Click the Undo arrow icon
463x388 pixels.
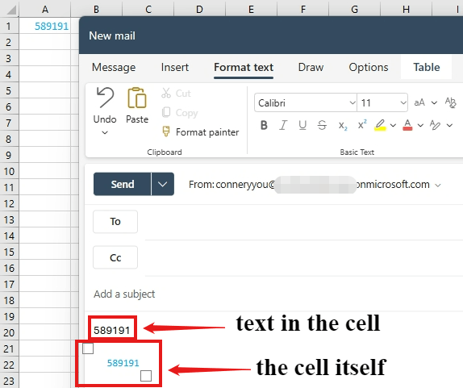click(105, 98)
